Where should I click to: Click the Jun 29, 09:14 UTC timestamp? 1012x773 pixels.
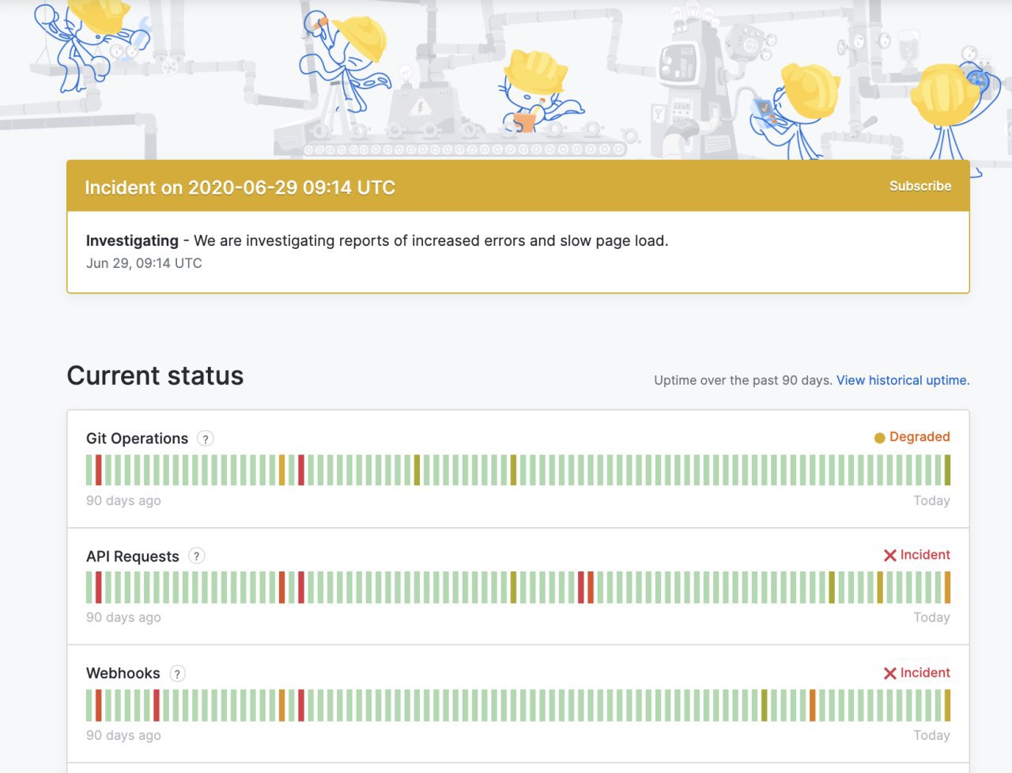[x=144, y=263]
